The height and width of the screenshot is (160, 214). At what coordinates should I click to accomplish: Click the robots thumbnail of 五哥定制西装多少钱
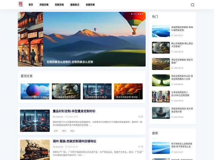pos(161,97)
